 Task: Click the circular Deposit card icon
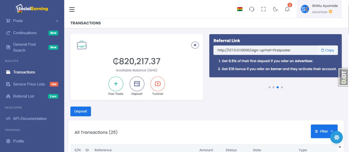point(137,84)
